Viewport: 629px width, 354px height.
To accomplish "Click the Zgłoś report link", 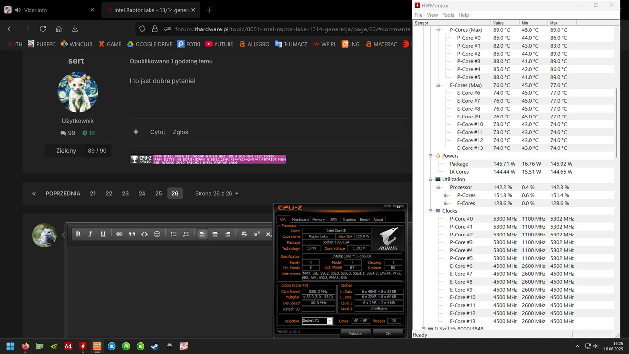I will [x=180, y=132].
